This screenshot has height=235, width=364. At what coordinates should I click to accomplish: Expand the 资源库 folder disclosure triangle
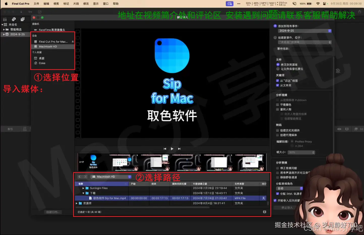coord(76,203)
